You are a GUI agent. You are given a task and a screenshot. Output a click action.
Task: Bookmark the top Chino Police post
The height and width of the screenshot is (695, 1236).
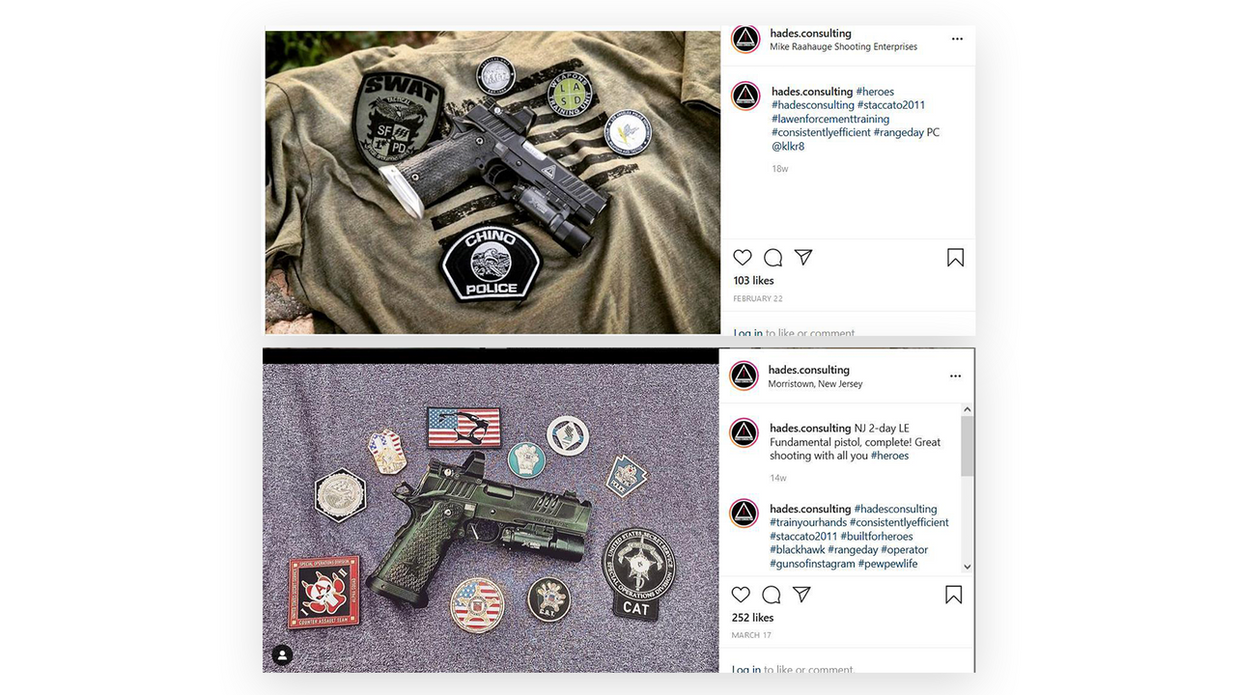pos(955,258)
